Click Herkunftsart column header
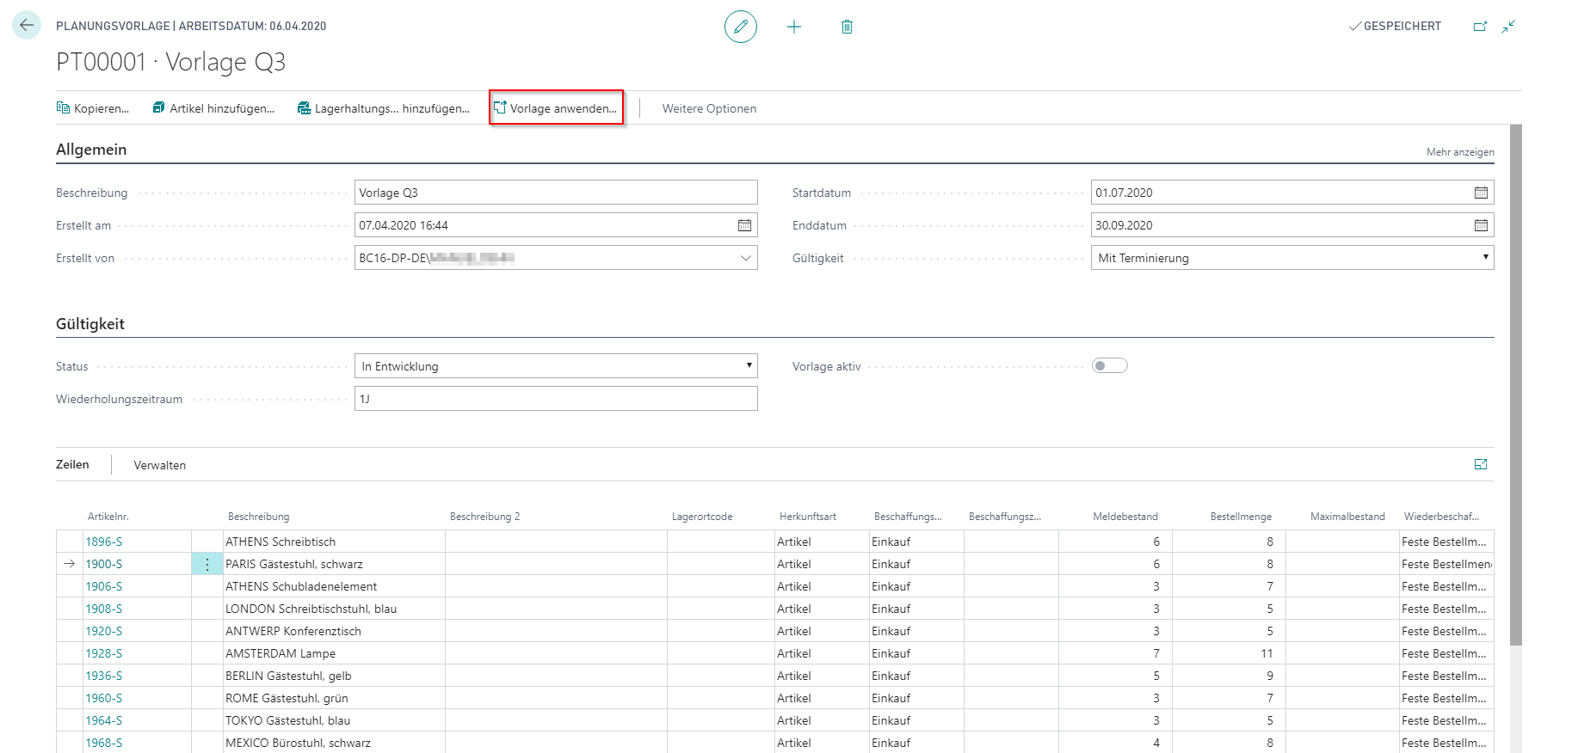1572x753 pixels. (808, 517)
